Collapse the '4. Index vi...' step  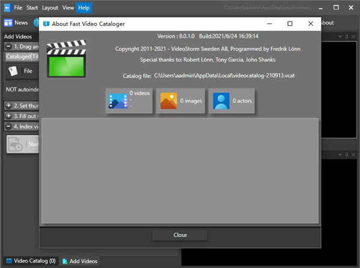coord(8,126)
